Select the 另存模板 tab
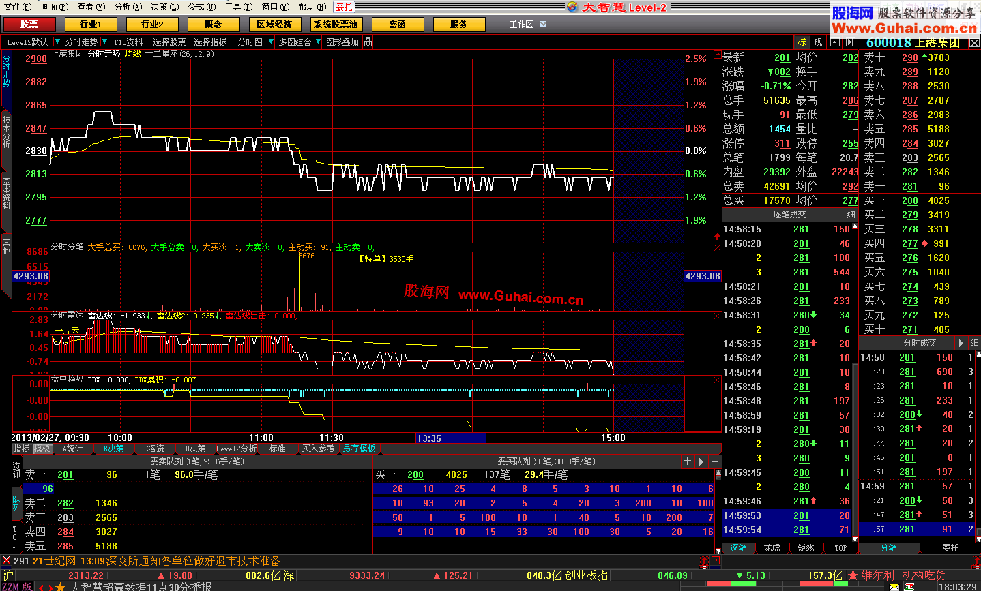Viewport: 981px width, 591px height. click(x=360, y=449)
